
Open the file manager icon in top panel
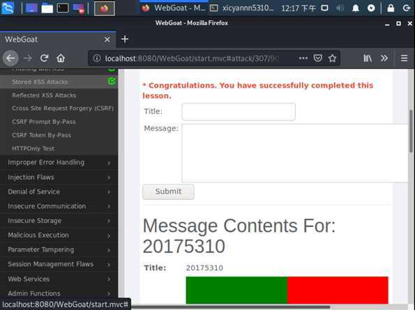47,8
